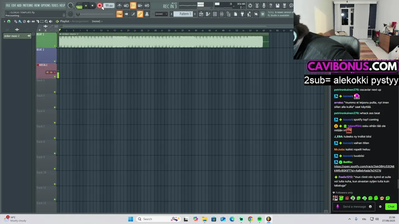The image size is (399, 224).
Task: Open the plugin picker plug icon
Action: (242, 14)
